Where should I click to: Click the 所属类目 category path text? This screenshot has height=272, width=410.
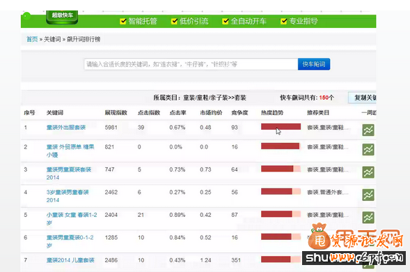(x=200, y=98)
